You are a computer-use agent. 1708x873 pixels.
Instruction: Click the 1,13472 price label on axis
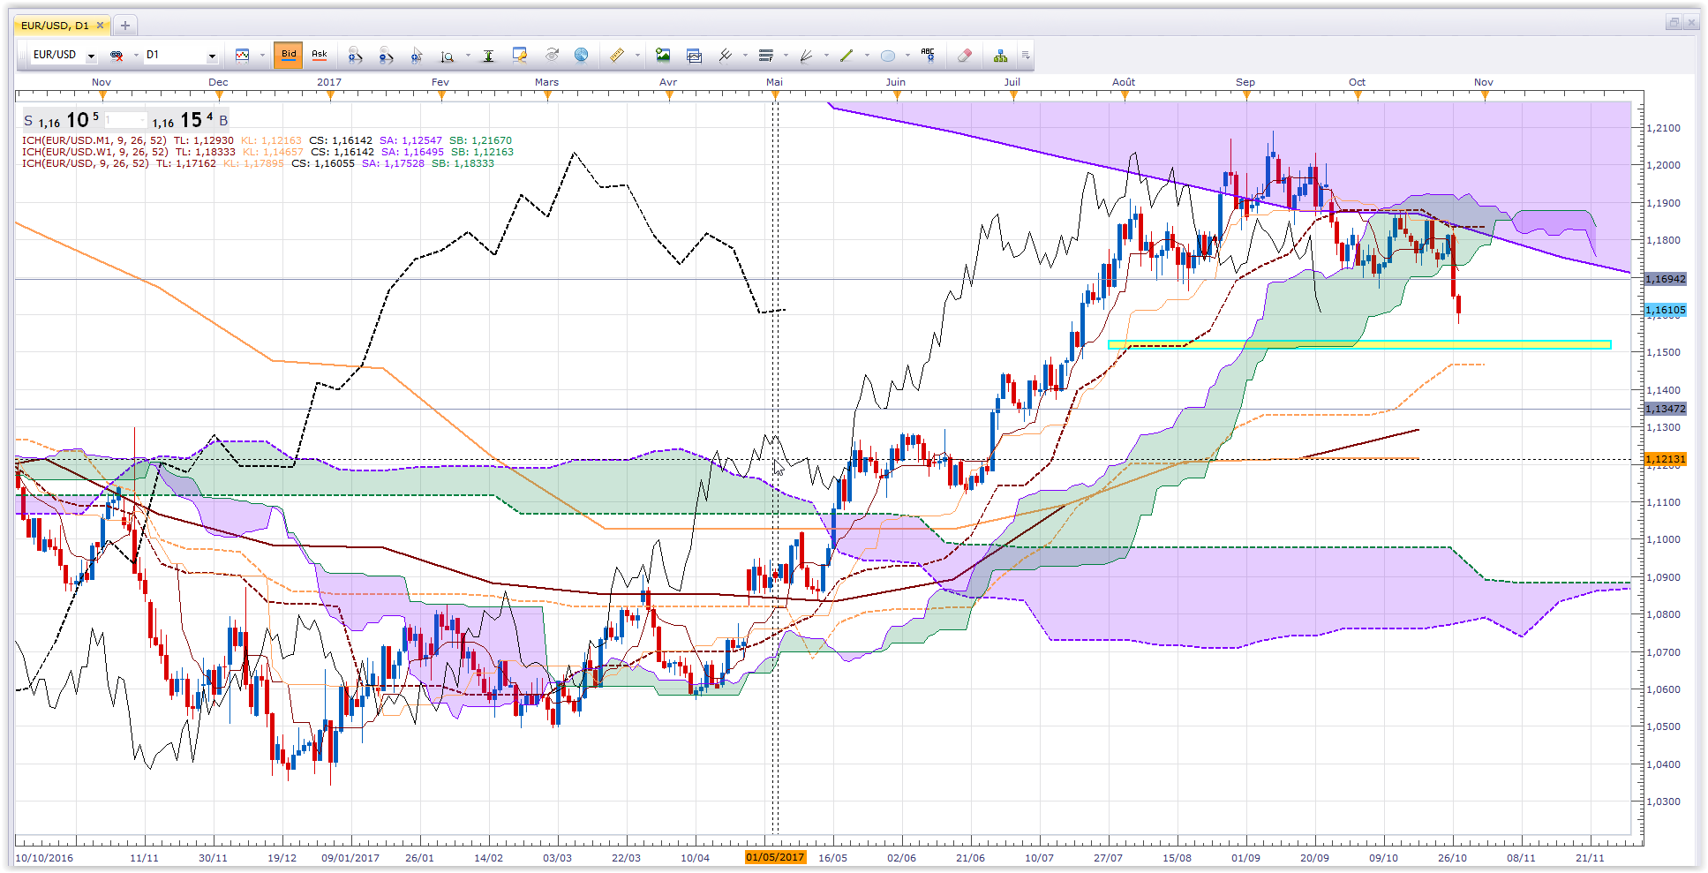coord(1666,409)
